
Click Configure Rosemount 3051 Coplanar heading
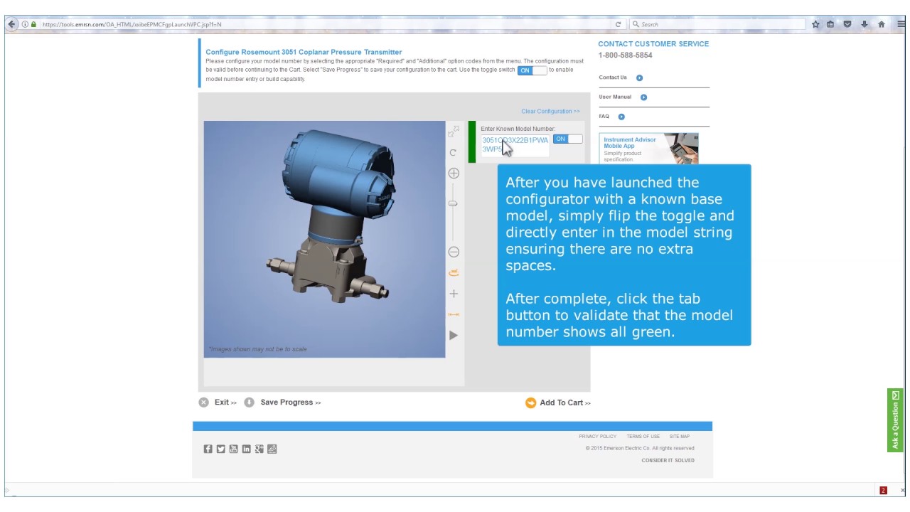pos(304,52)
